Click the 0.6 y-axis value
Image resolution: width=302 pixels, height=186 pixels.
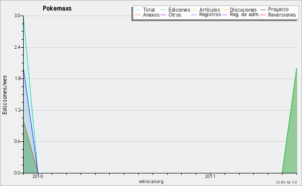coord(17,141)
